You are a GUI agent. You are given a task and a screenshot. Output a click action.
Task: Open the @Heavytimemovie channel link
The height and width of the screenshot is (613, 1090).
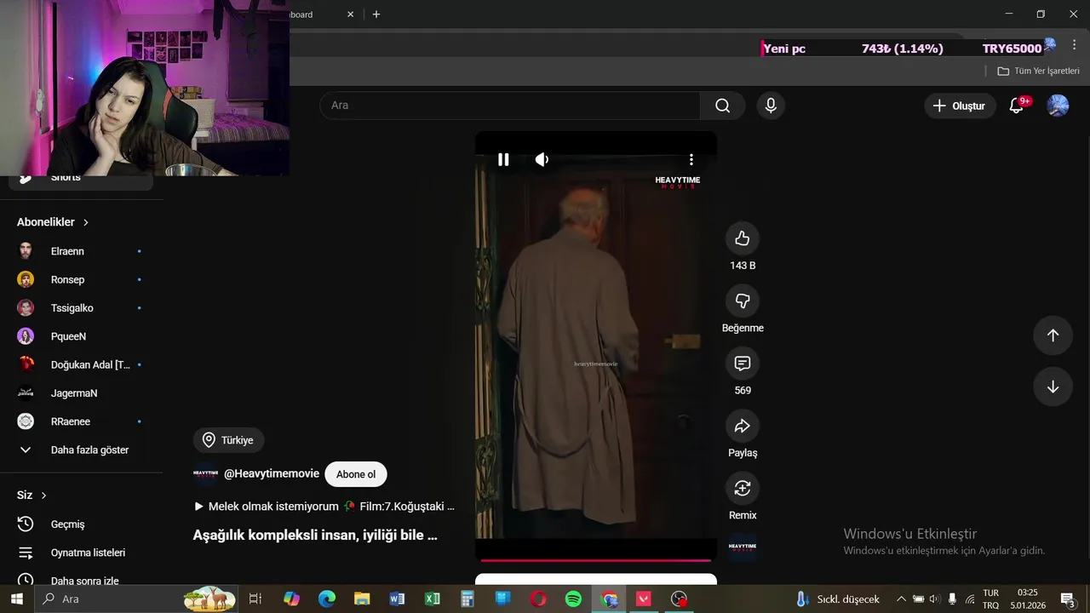272,474
